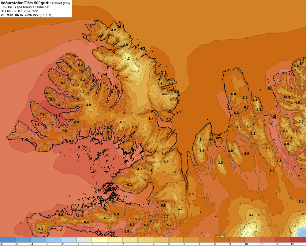Select the VT valid time line in the header box

[x=26, y=15]
